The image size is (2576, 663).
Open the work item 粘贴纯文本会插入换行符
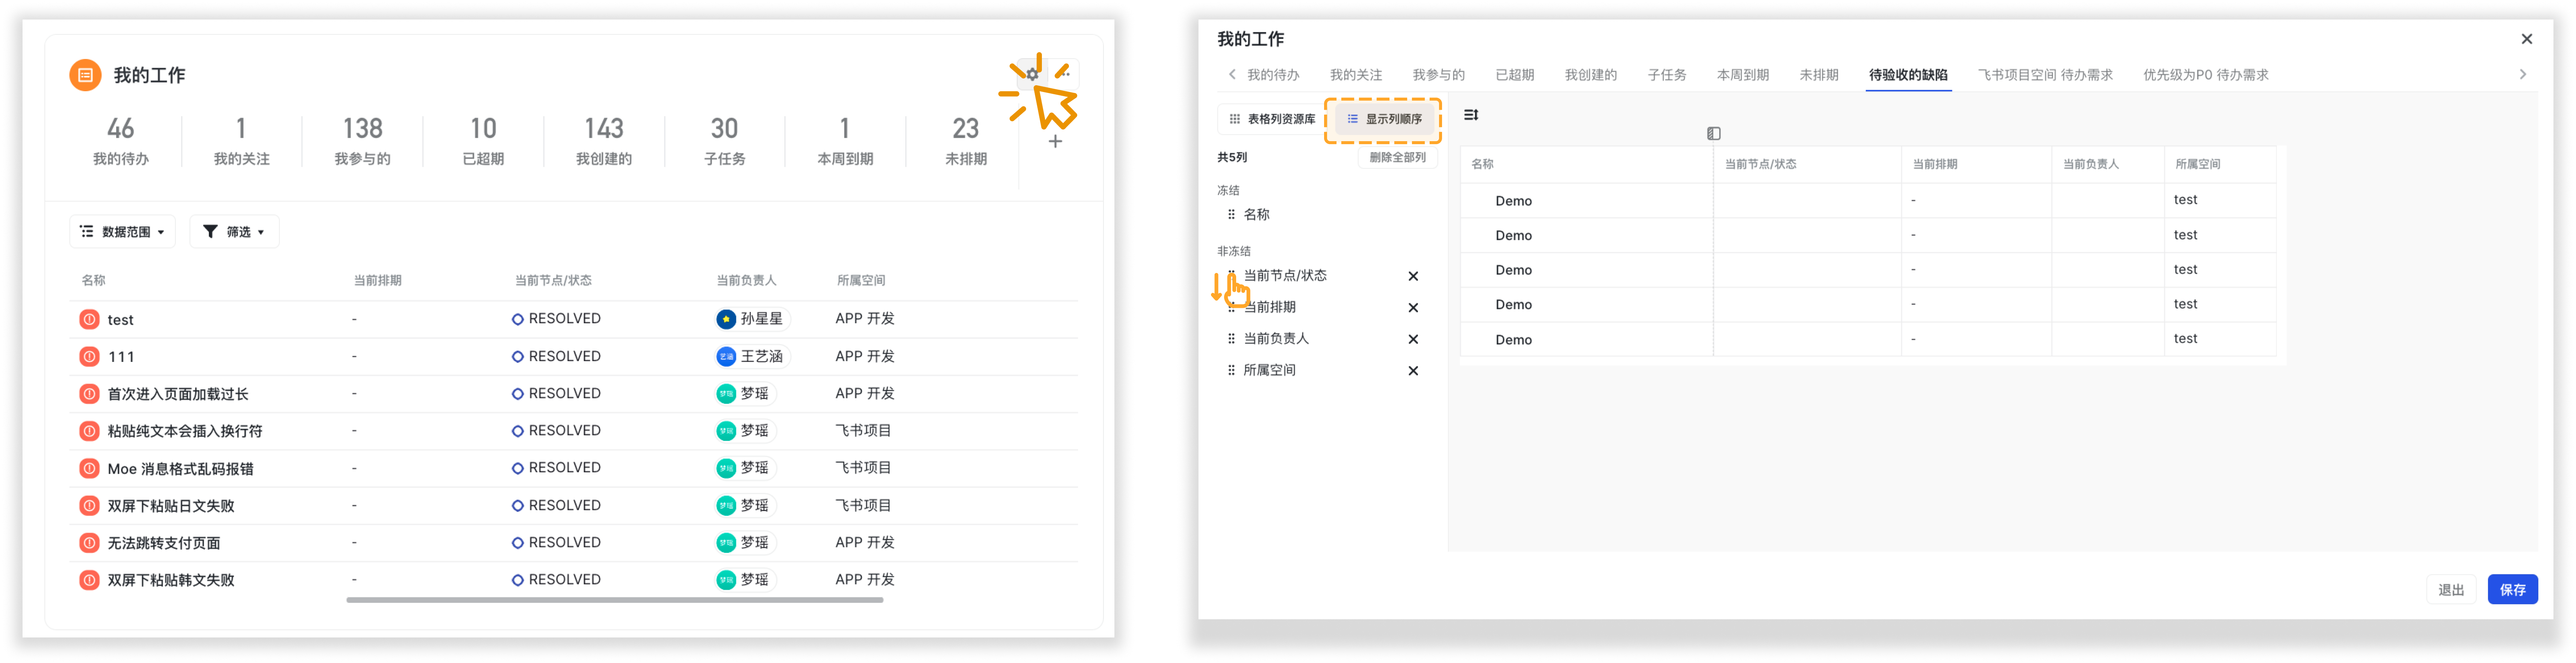185,431
